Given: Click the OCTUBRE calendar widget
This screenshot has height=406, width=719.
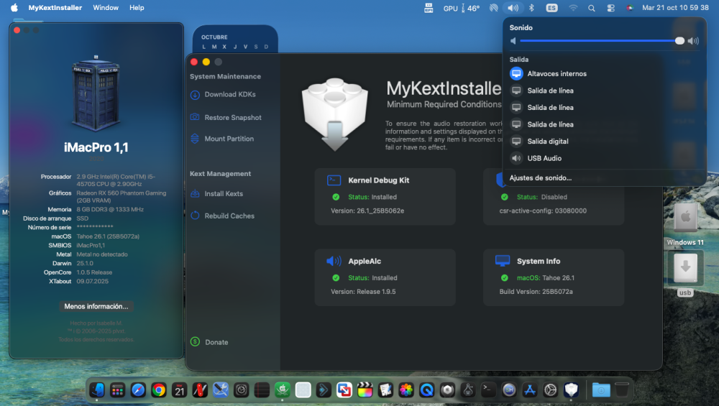Looking at the screenshot, I should pyautogui.click(x=235, y=40).
